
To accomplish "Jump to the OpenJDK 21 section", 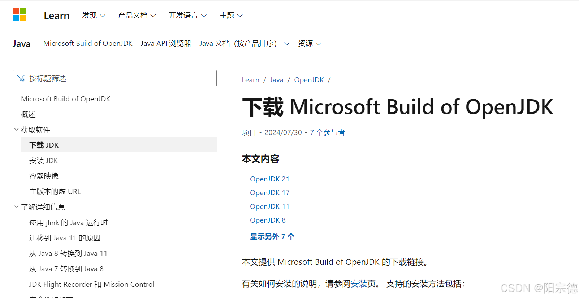I will [x=270, y=179].
